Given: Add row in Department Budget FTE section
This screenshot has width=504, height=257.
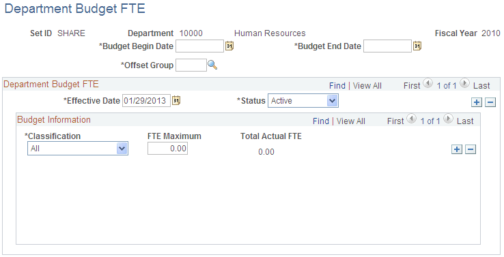Looking at the screenshot, I should [x=477, y=102].
